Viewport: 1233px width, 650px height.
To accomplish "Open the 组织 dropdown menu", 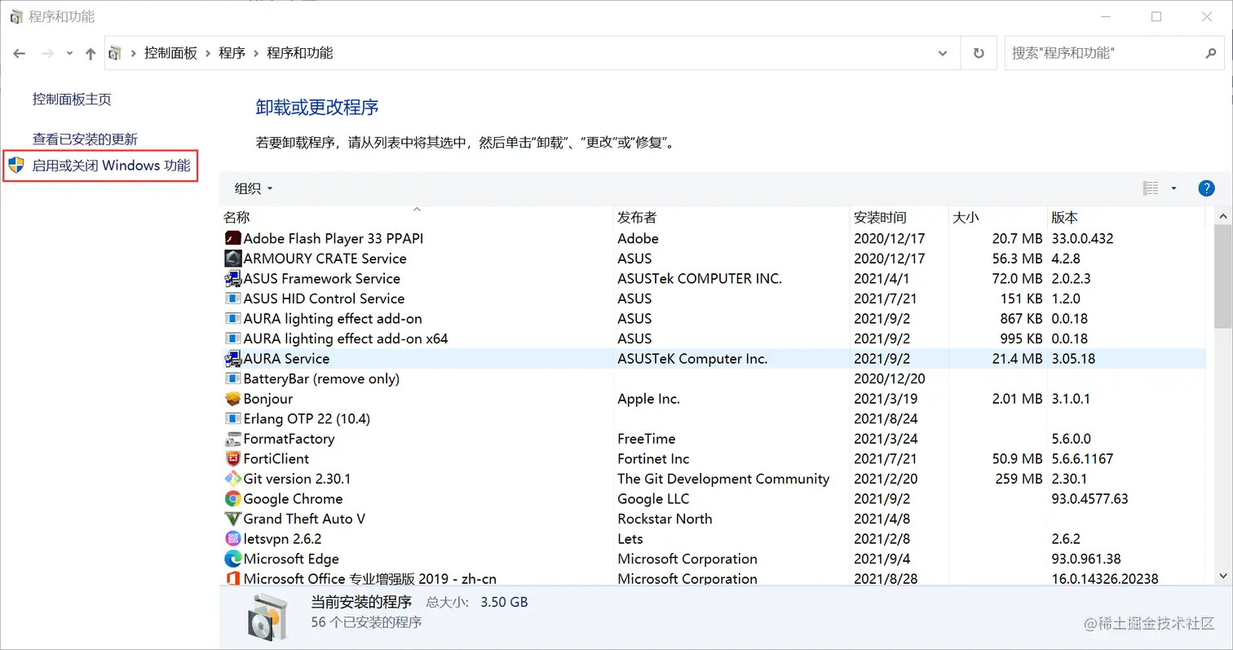I will [254, 188].
